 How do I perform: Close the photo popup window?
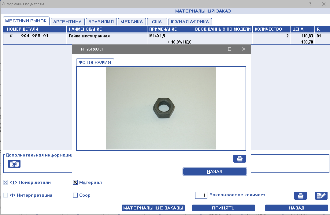coord(244,49)
